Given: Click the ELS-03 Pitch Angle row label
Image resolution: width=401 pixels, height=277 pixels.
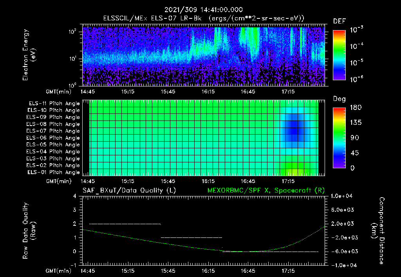Looking at the screenshot, I should (53, 158).
